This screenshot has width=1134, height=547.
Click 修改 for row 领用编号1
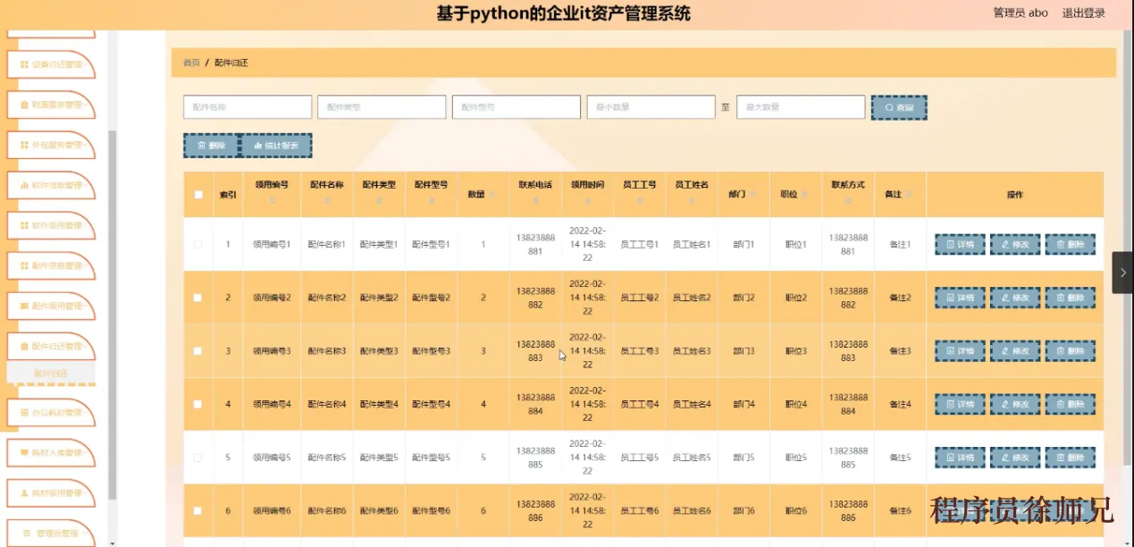click(1015, 244)
